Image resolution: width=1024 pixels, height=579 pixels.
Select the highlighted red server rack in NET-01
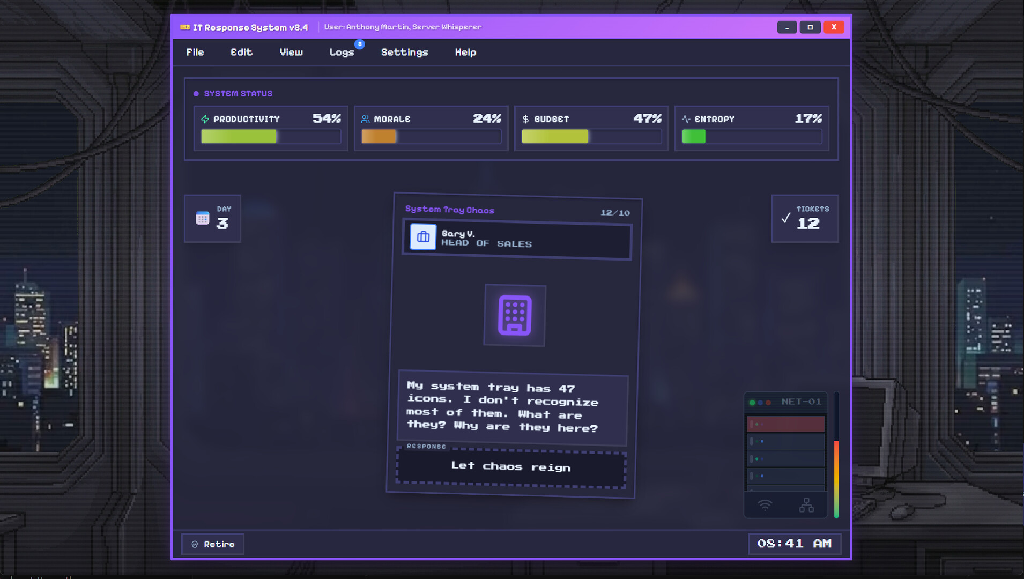[785, 424]
